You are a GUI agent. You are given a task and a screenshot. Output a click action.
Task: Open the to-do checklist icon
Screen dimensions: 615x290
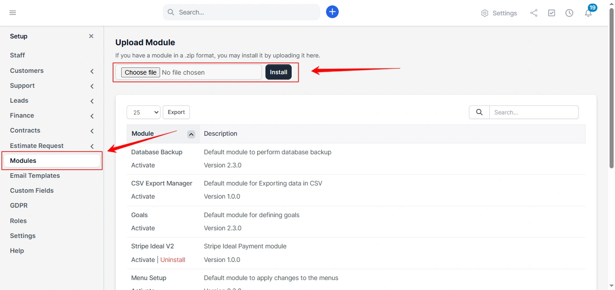click(x=551, y=13)
